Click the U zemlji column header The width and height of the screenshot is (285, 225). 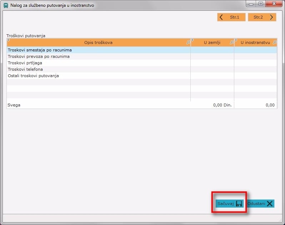tap(212, 42)
